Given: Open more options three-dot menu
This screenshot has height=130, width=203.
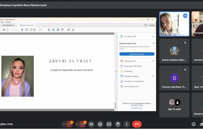Looking at the screenshot, I should 127,124.
